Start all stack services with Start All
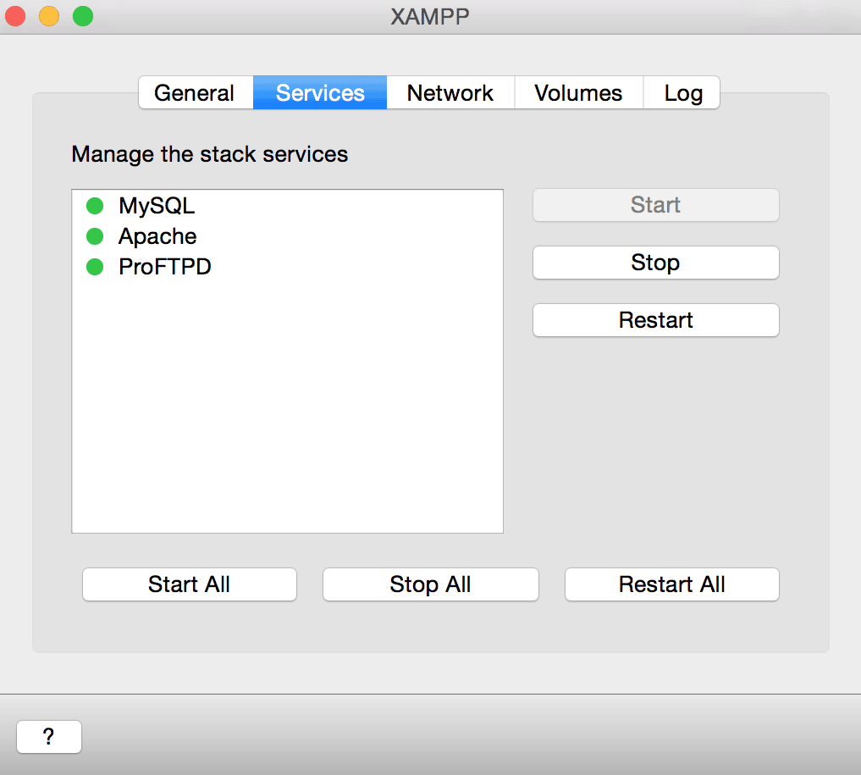861x775 pixels. click(189, 584)
